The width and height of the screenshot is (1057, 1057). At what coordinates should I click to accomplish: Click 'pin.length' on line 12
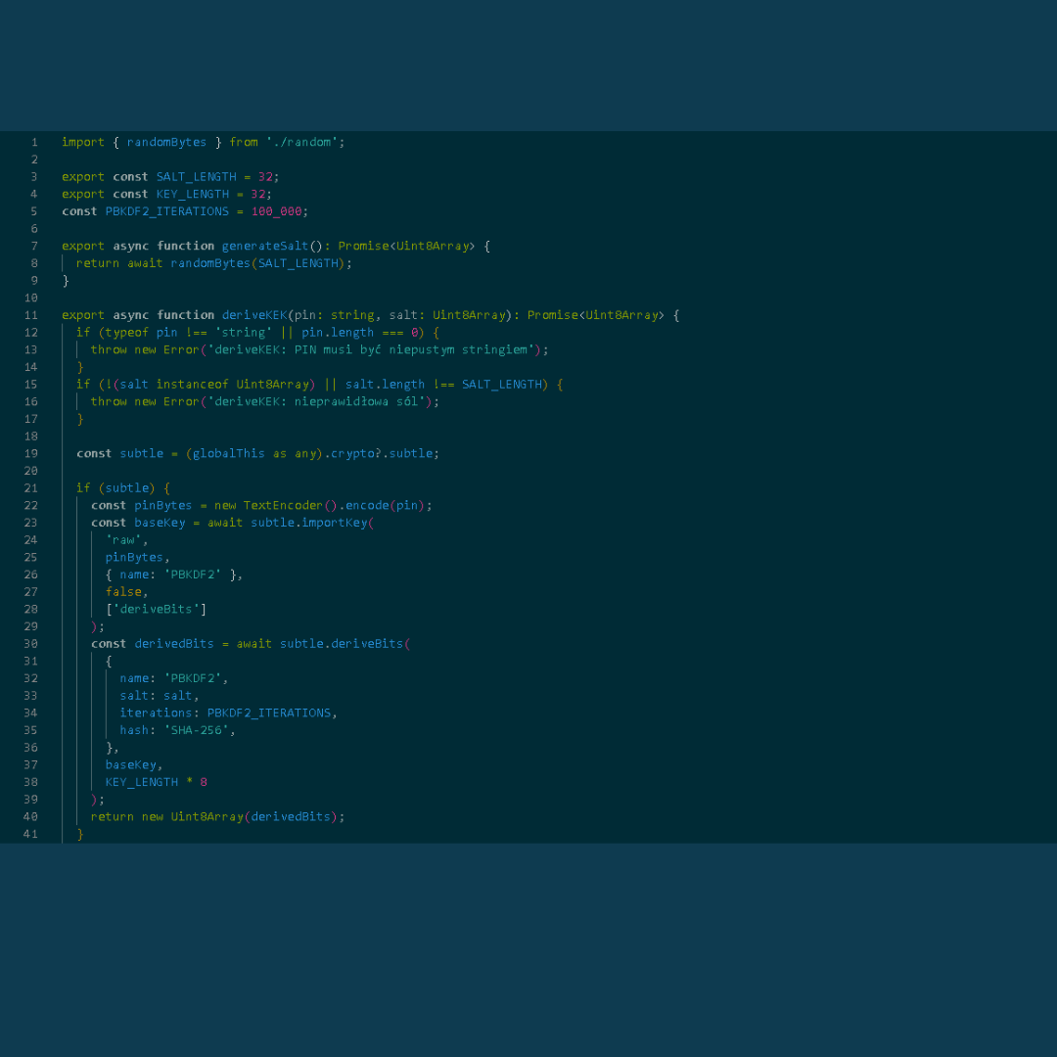coord(337,333)
